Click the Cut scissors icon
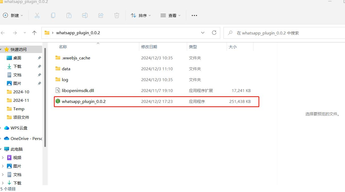Image resolution: width=345 pixels, height=192 pixels. (37, 15)
